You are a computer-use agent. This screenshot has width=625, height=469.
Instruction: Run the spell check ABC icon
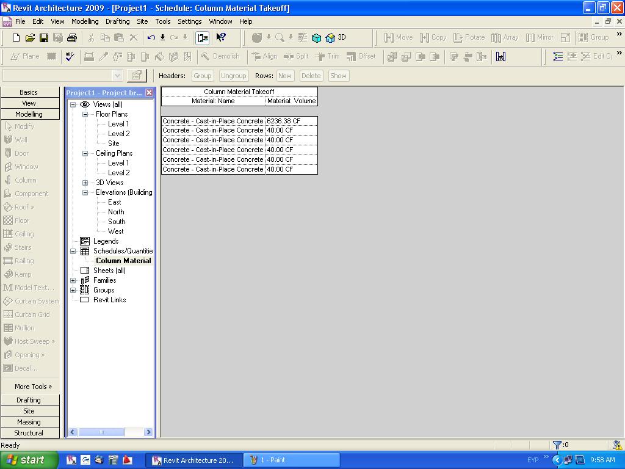point(70,56)
